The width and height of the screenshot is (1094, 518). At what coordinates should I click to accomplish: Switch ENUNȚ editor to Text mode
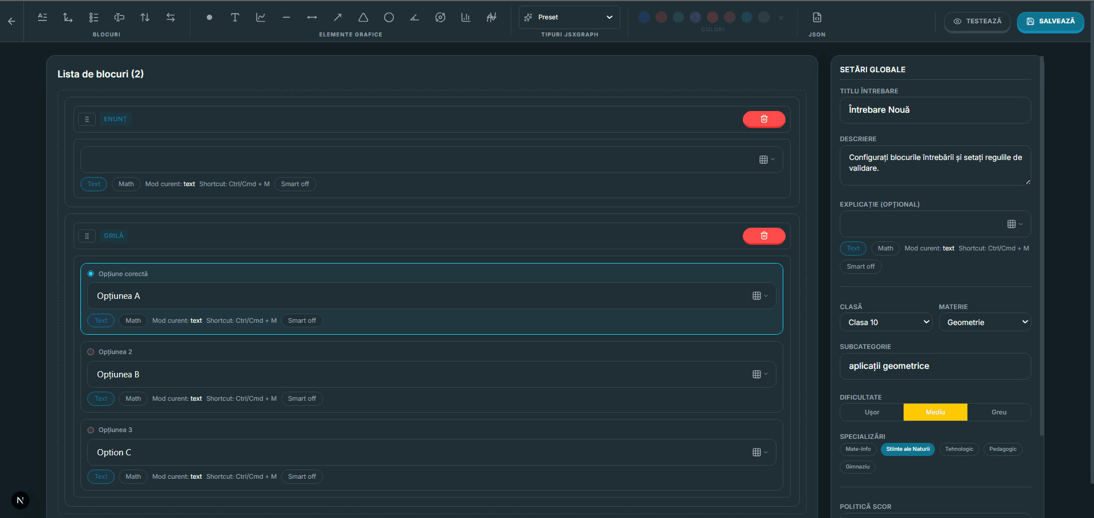tap(93, 184)
